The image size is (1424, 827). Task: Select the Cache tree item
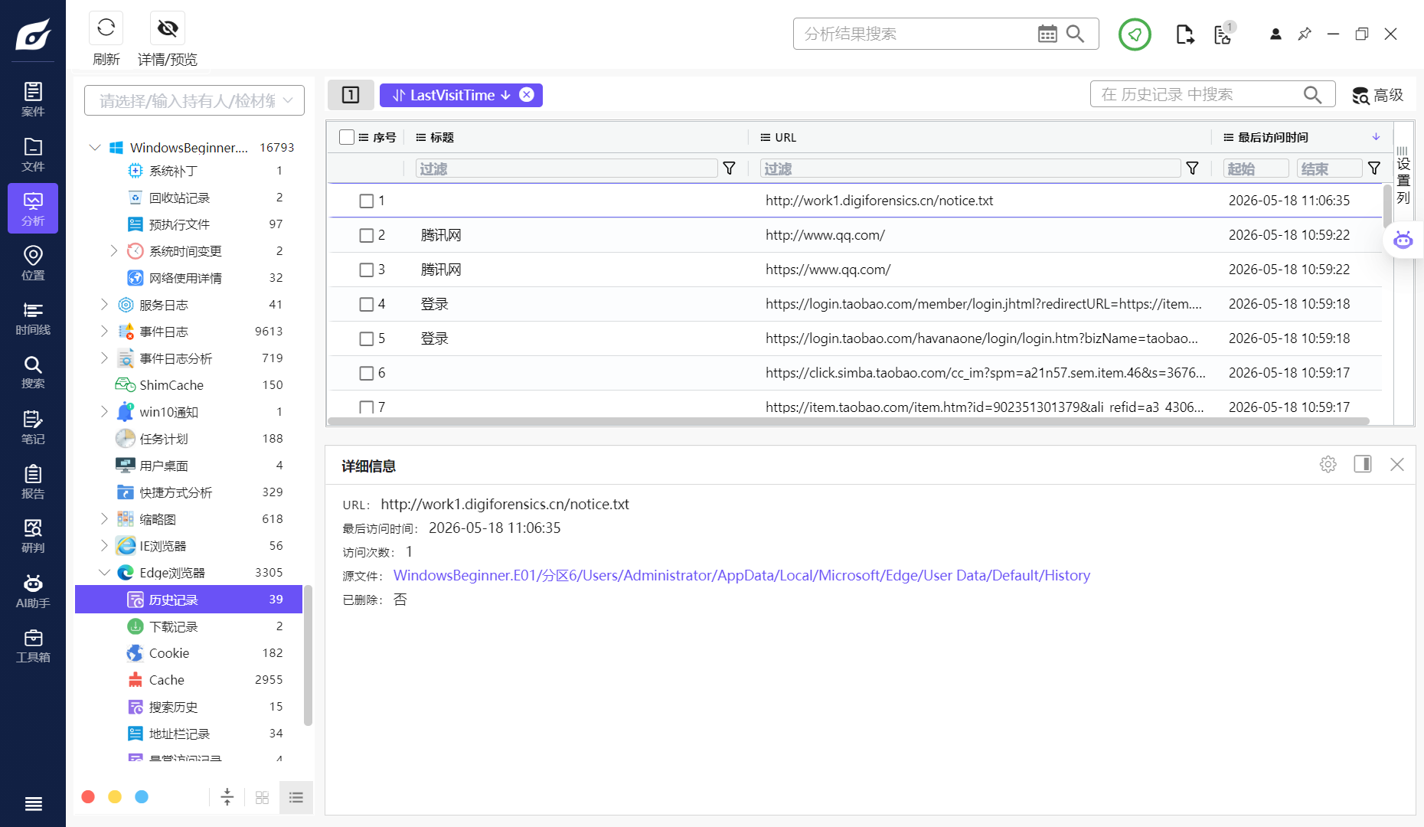[188, 680]
